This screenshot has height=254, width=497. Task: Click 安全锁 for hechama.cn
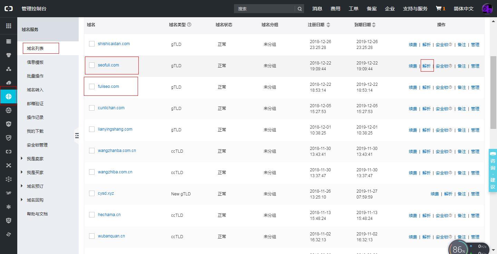pyautogui.click(x=442, y=215)
